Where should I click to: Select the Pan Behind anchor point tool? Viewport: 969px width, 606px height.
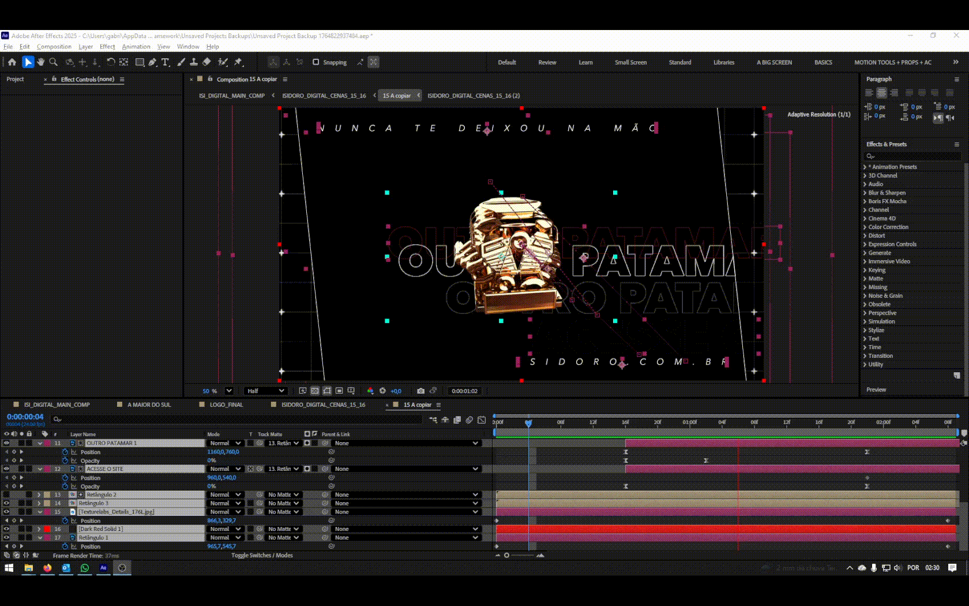123,62
